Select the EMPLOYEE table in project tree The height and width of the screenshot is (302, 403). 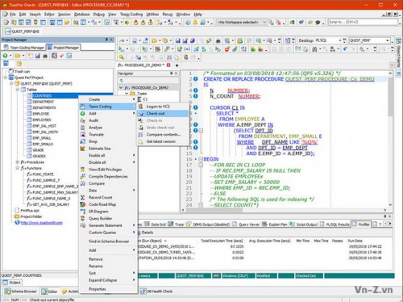(x=41, y=114)
